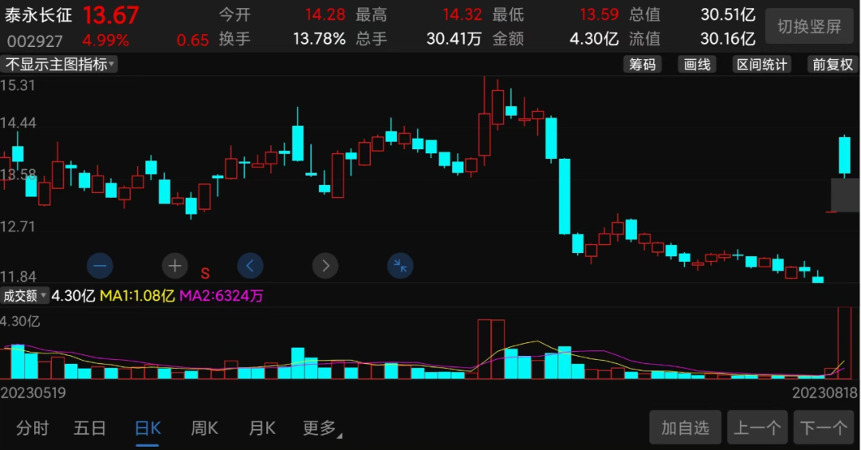
Task: Click the tallest red volume bar at right
Action: (x=844, y=343)
